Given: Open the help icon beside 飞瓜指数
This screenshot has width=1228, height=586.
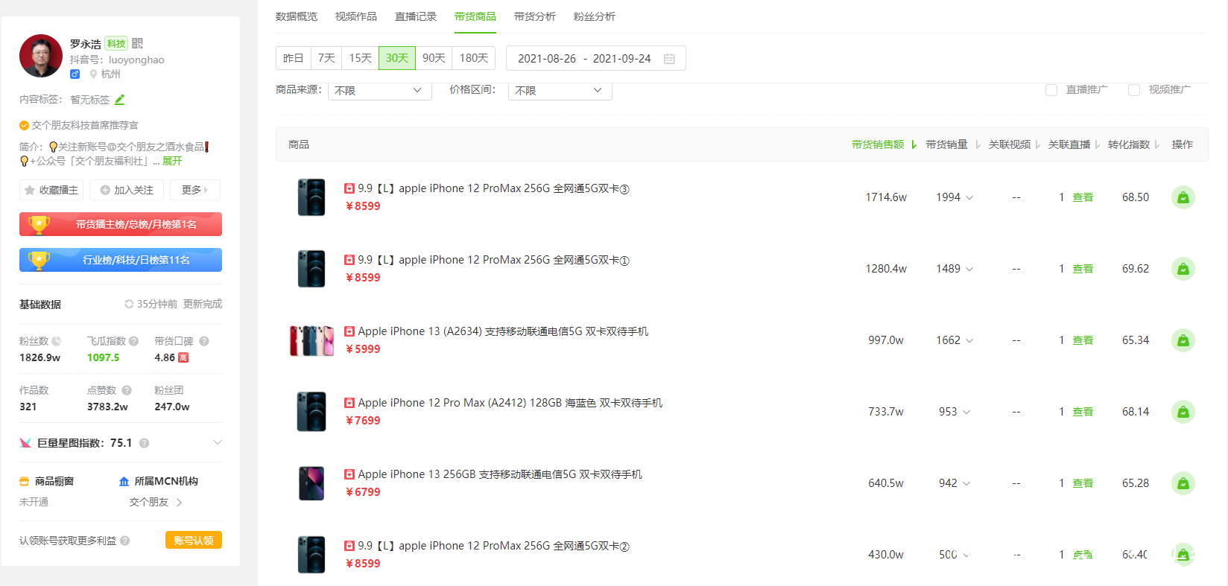Looking at the screenshot, I should (x=133, y=341).
